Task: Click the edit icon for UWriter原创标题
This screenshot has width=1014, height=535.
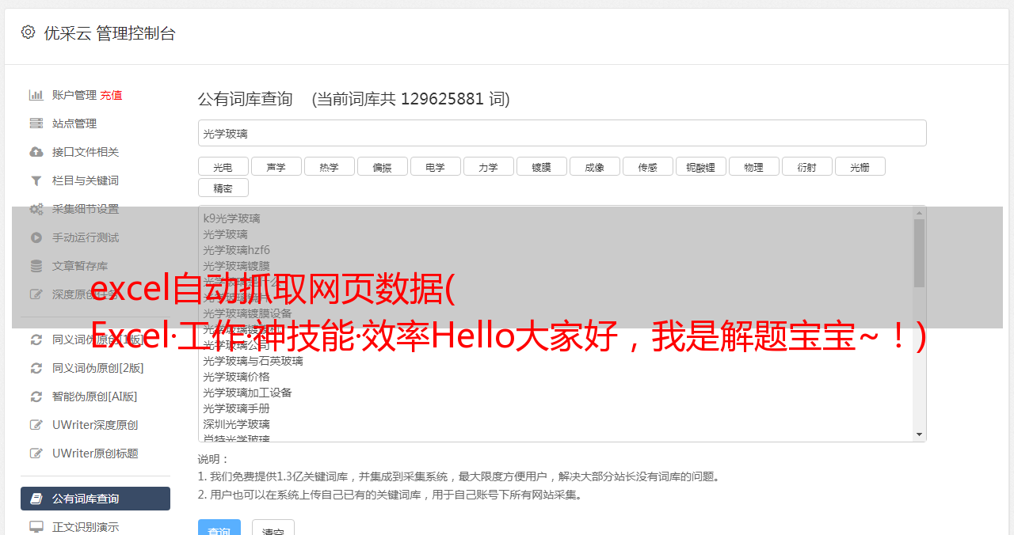Action: click(36, 453)
